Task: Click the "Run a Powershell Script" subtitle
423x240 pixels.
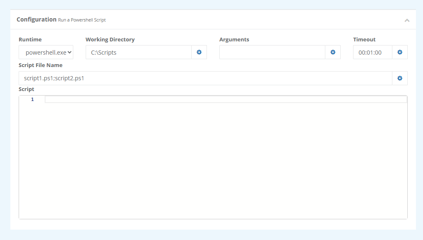Action: click(82, 20)
